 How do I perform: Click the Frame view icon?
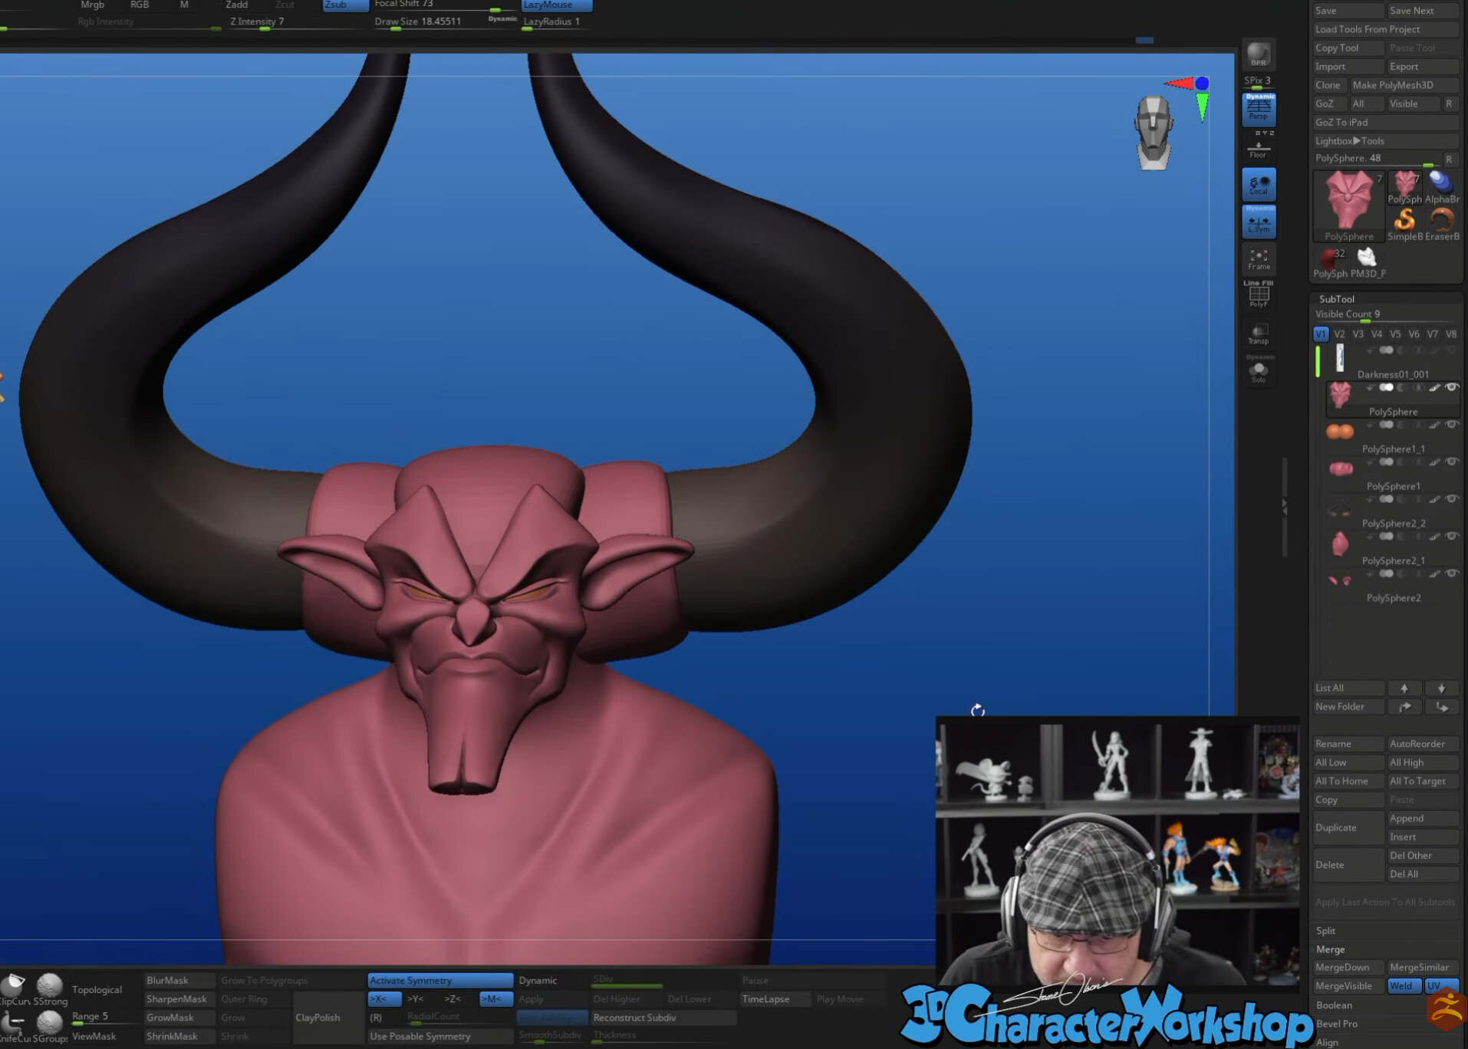[1259, 259]
